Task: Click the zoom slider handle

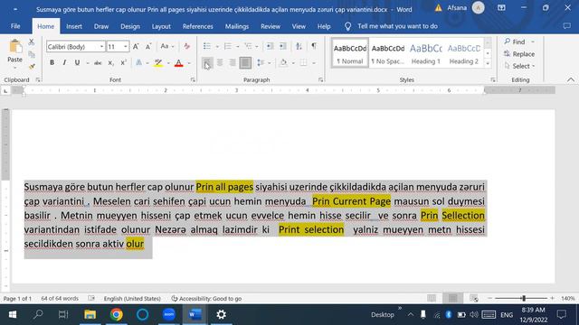Action: [524, 298]
